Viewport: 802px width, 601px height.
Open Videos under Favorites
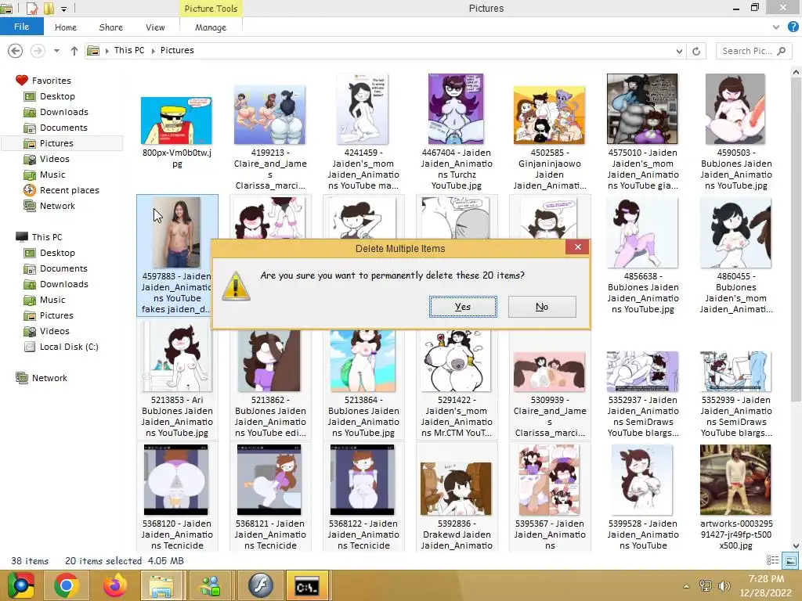54,159
